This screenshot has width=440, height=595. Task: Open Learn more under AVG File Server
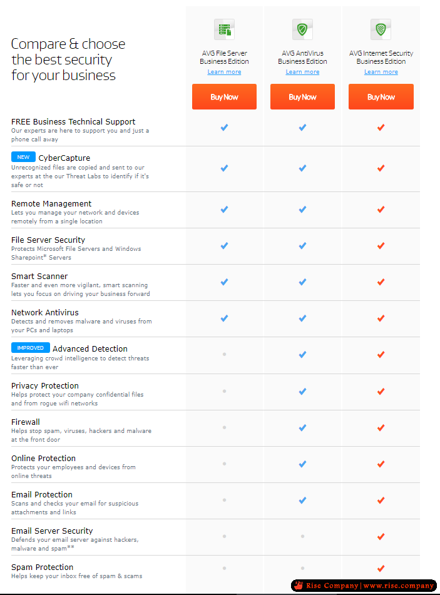pyautogui.click(x=224, y=72)
